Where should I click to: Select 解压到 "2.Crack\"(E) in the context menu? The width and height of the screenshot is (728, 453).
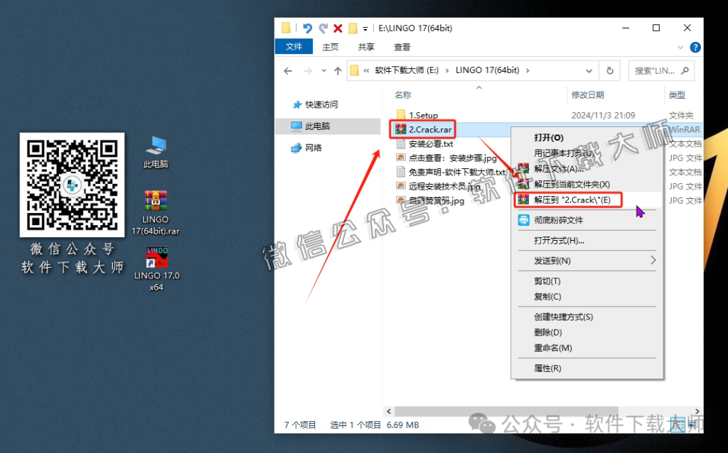click(571, 200)
